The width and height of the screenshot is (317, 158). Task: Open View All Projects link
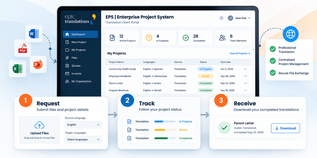point(240,53)
